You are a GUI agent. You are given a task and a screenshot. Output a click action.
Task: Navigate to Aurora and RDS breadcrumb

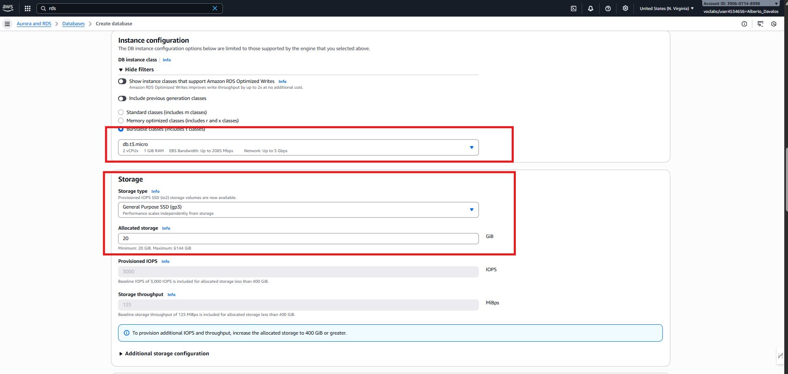(34, 24)
